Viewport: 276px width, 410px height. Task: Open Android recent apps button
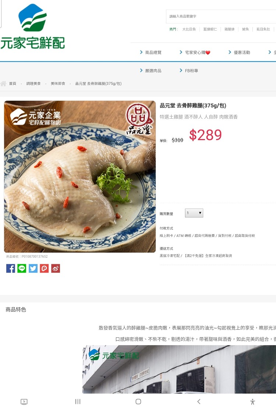coord(78,402)
